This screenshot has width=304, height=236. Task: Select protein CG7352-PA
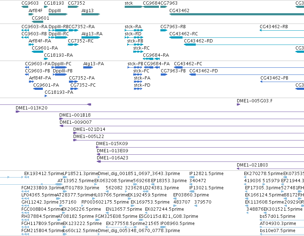pos(74,82)
